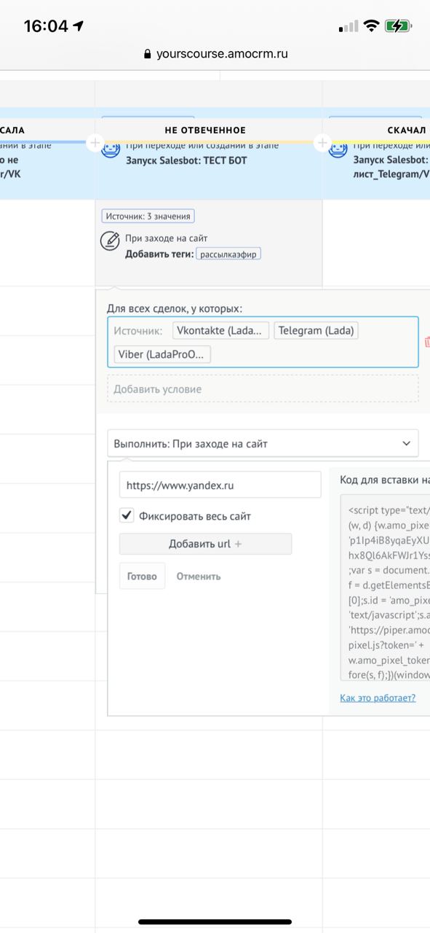This screenshot has width=430, height=933.
Task: Click Salesbot icon in НЕ ОТВЕЧЕННОЕ column
Action: click(110, 150)
